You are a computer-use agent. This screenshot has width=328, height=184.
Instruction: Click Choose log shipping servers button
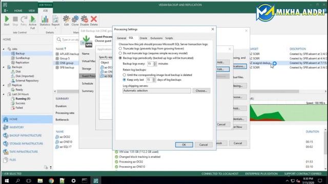201,91
